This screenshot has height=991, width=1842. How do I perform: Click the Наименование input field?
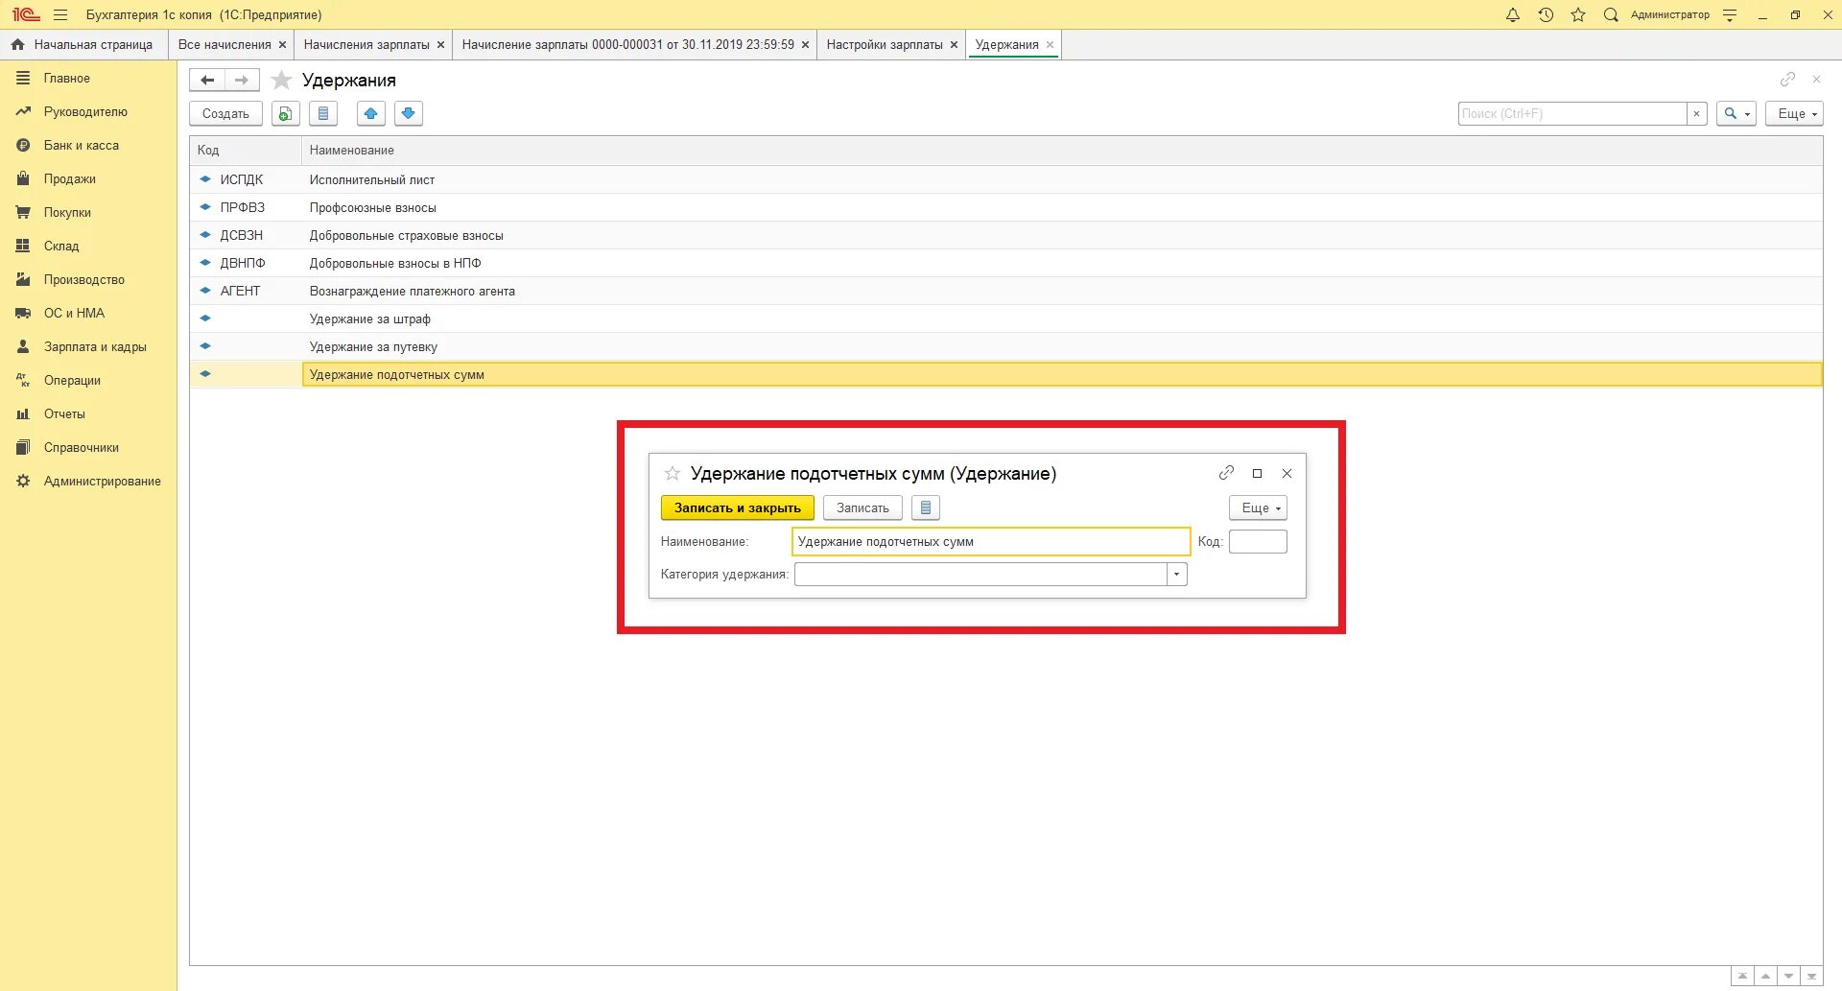991,541
